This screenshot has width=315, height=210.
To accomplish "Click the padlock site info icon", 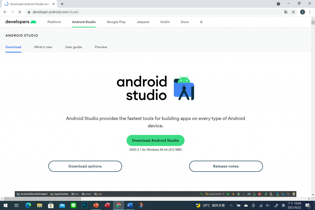I will click(x=29, y=12).
